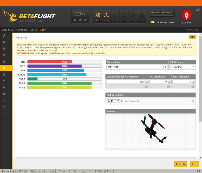Open the Ports tab plug icon
This screenshot has height=173, width=202.
[x=4, y=42]
